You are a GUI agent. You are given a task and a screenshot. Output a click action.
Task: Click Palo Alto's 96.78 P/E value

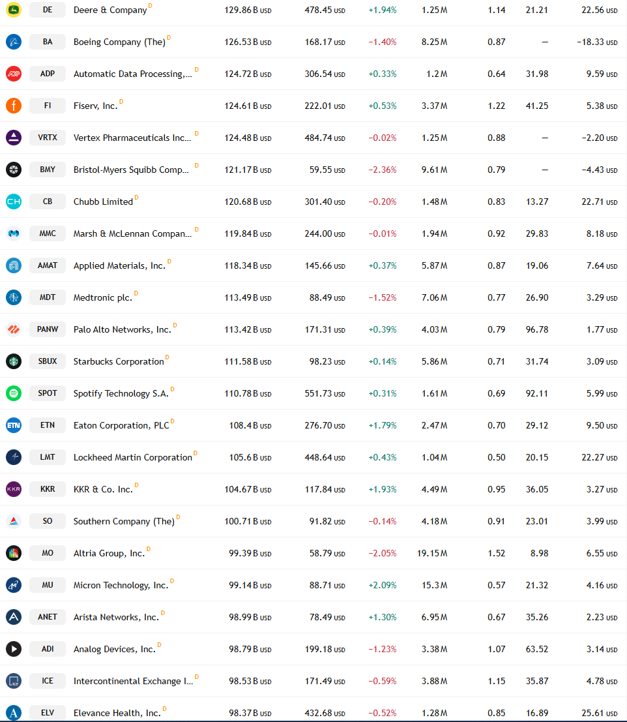(537, 329)
